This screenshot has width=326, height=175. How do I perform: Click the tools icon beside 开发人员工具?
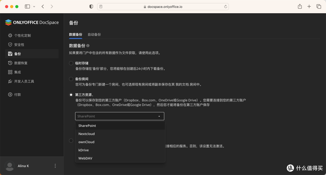tap(10, 81)
